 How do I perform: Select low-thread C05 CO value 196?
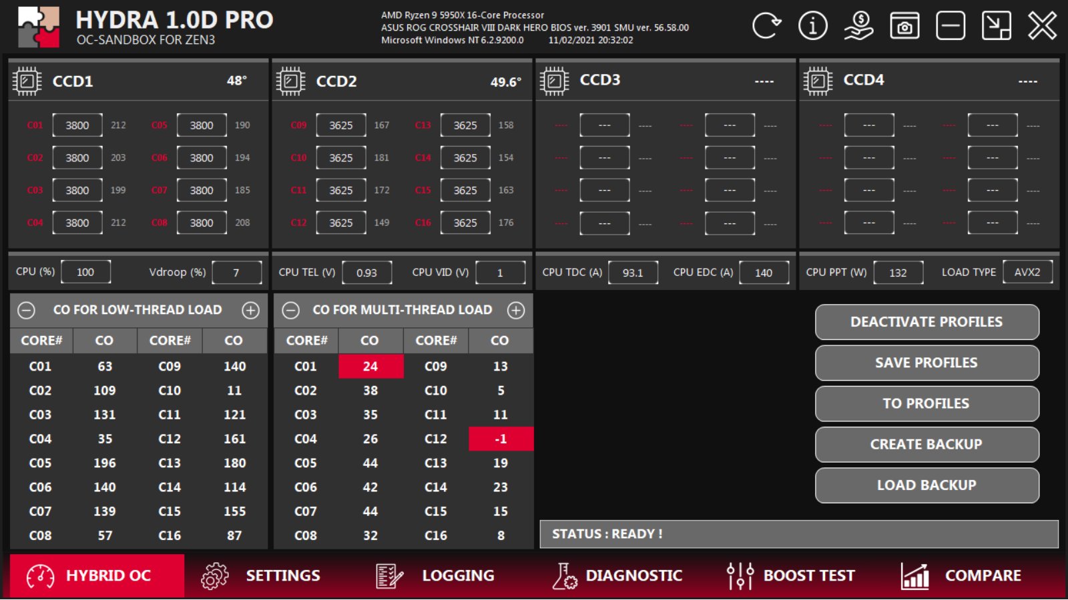(x=105, y=463)
